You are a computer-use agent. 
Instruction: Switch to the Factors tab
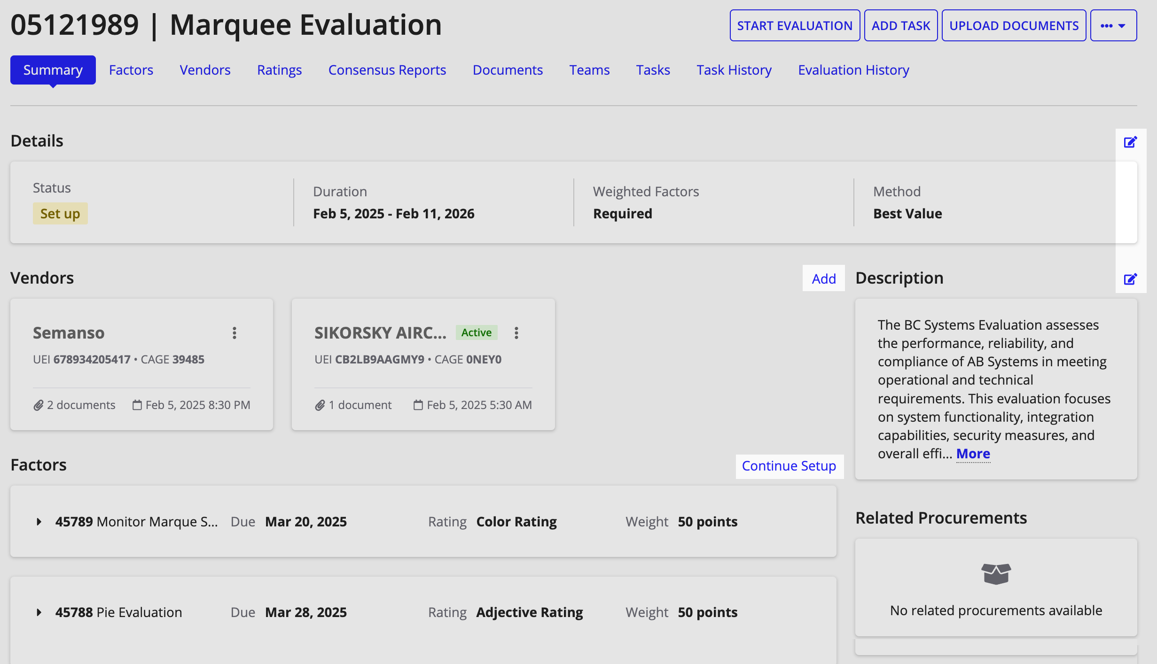coord(131,70)
